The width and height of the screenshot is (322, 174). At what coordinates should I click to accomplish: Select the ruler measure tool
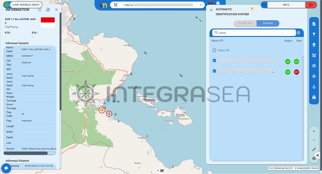(x=314, y=149)
